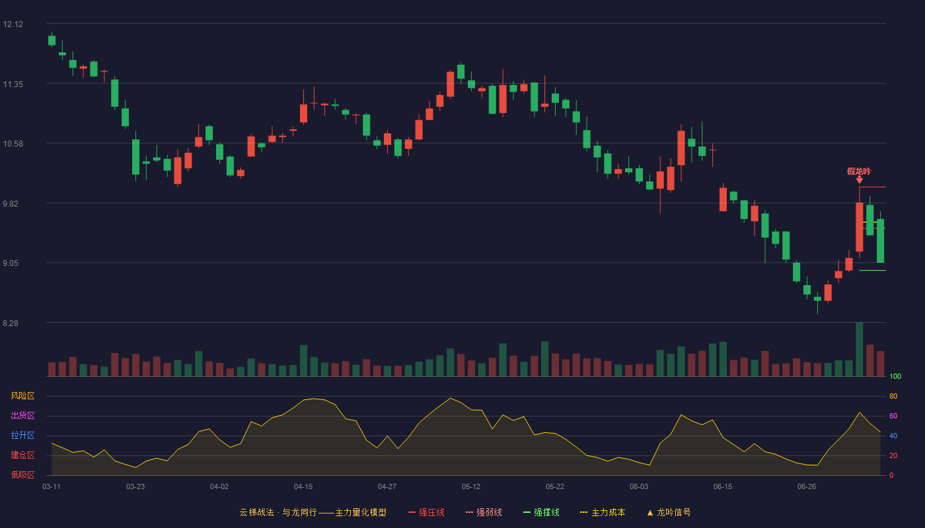Select the 低吸区 zone label
This screenshot has width=925, height=528.
pos(22,475)
